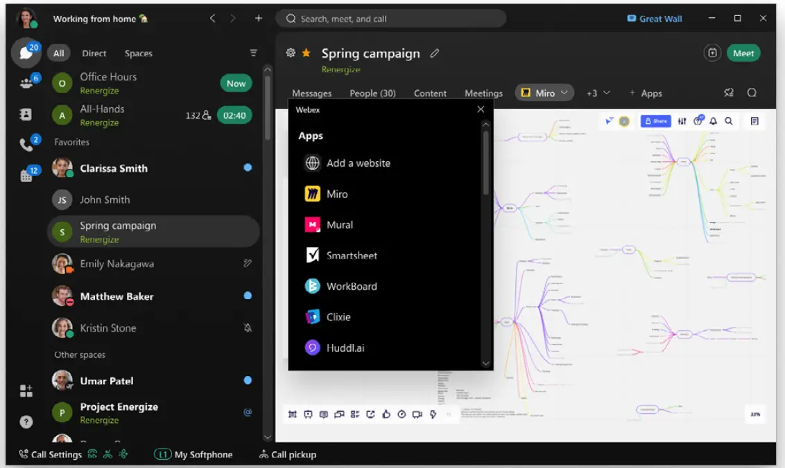This screenshot has height=468, width=785.
Task: Switch to the Meetings tab
Action: pyautogui.click(x=483, y=93)
